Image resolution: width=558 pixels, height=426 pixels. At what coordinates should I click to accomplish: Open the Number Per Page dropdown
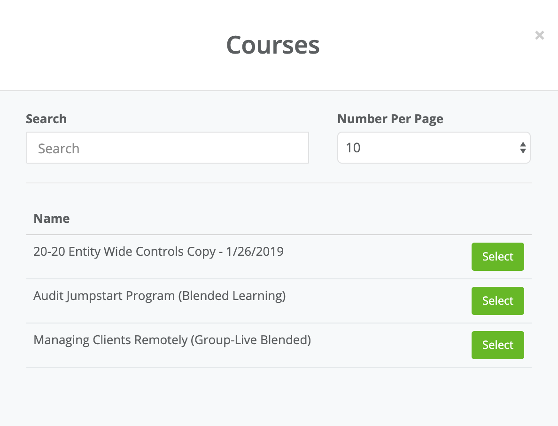click(x=434, y=148)
